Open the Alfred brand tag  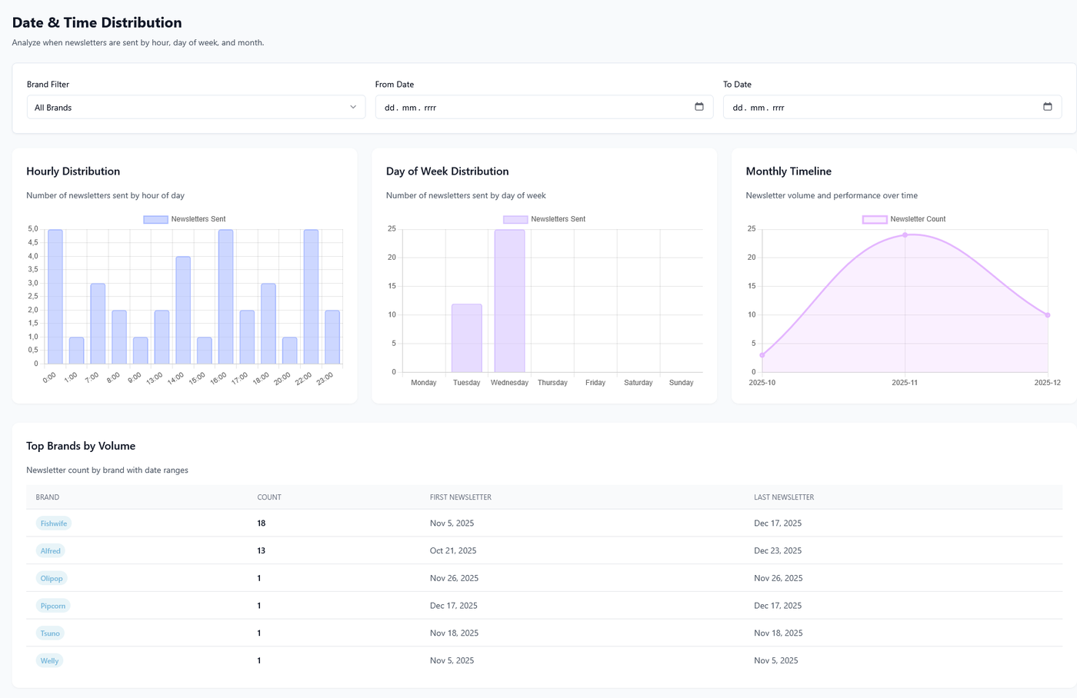pos(51,551)
